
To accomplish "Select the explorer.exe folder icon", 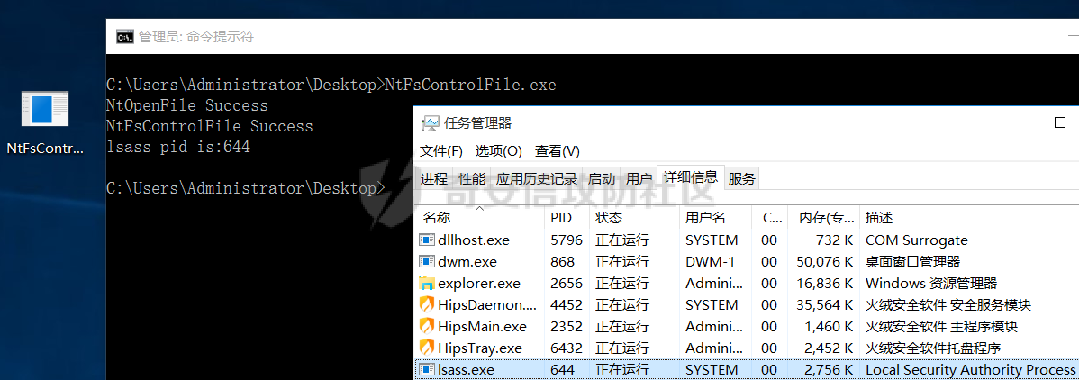I will [427, 284].
